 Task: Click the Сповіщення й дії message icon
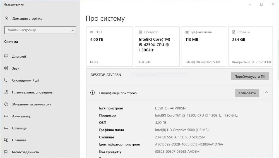coord(6,80)
